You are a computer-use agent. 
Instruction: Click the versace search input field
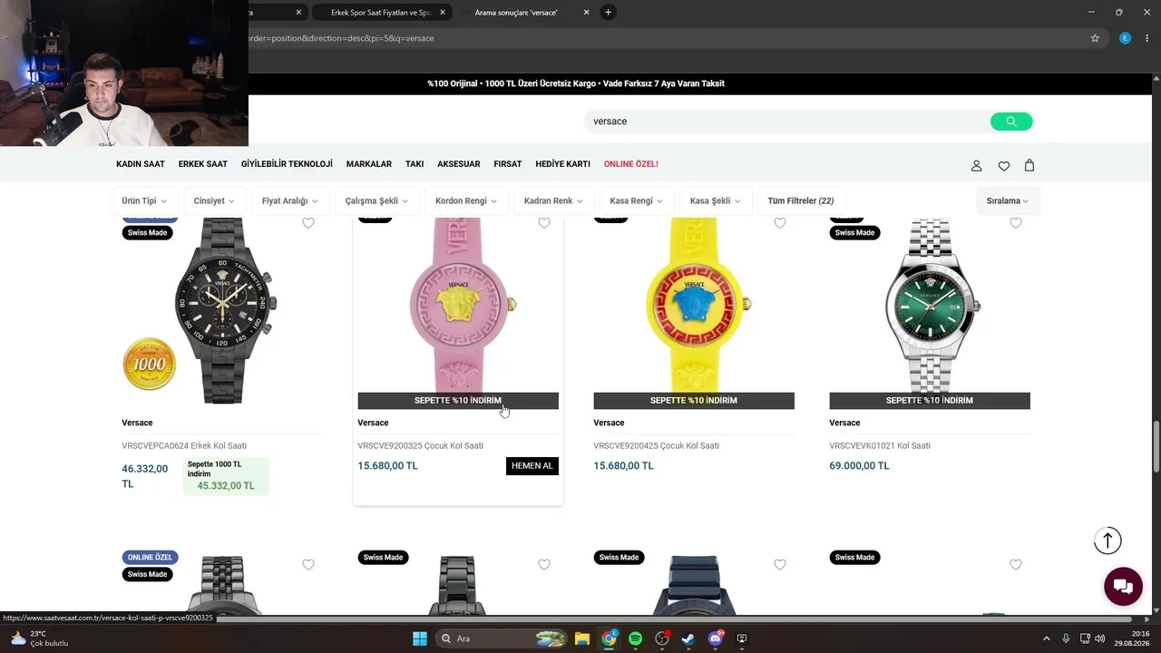(787, 122)
